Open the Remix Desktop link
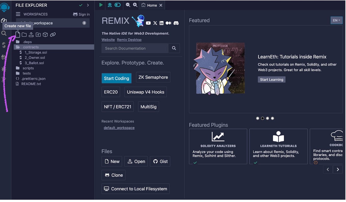346x202 pixels. click(129, 40)
